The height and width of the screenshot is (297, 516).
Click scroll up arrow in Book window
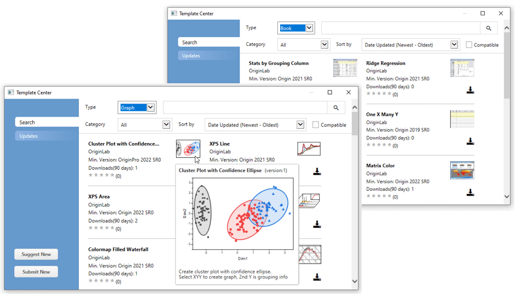[507, 28]
